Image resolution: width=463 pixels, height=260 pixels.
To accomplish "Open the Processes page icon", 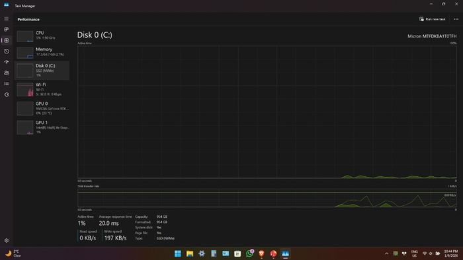I will [6, 30].
